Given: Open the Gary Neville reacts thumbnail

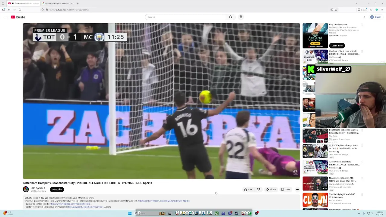Looking at the screenshot, I should 315,184.
